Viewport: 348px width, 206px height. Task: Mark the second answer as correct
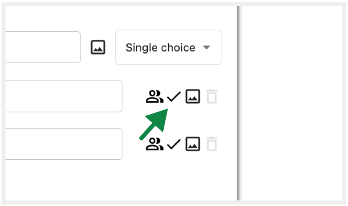click(174, 144)
